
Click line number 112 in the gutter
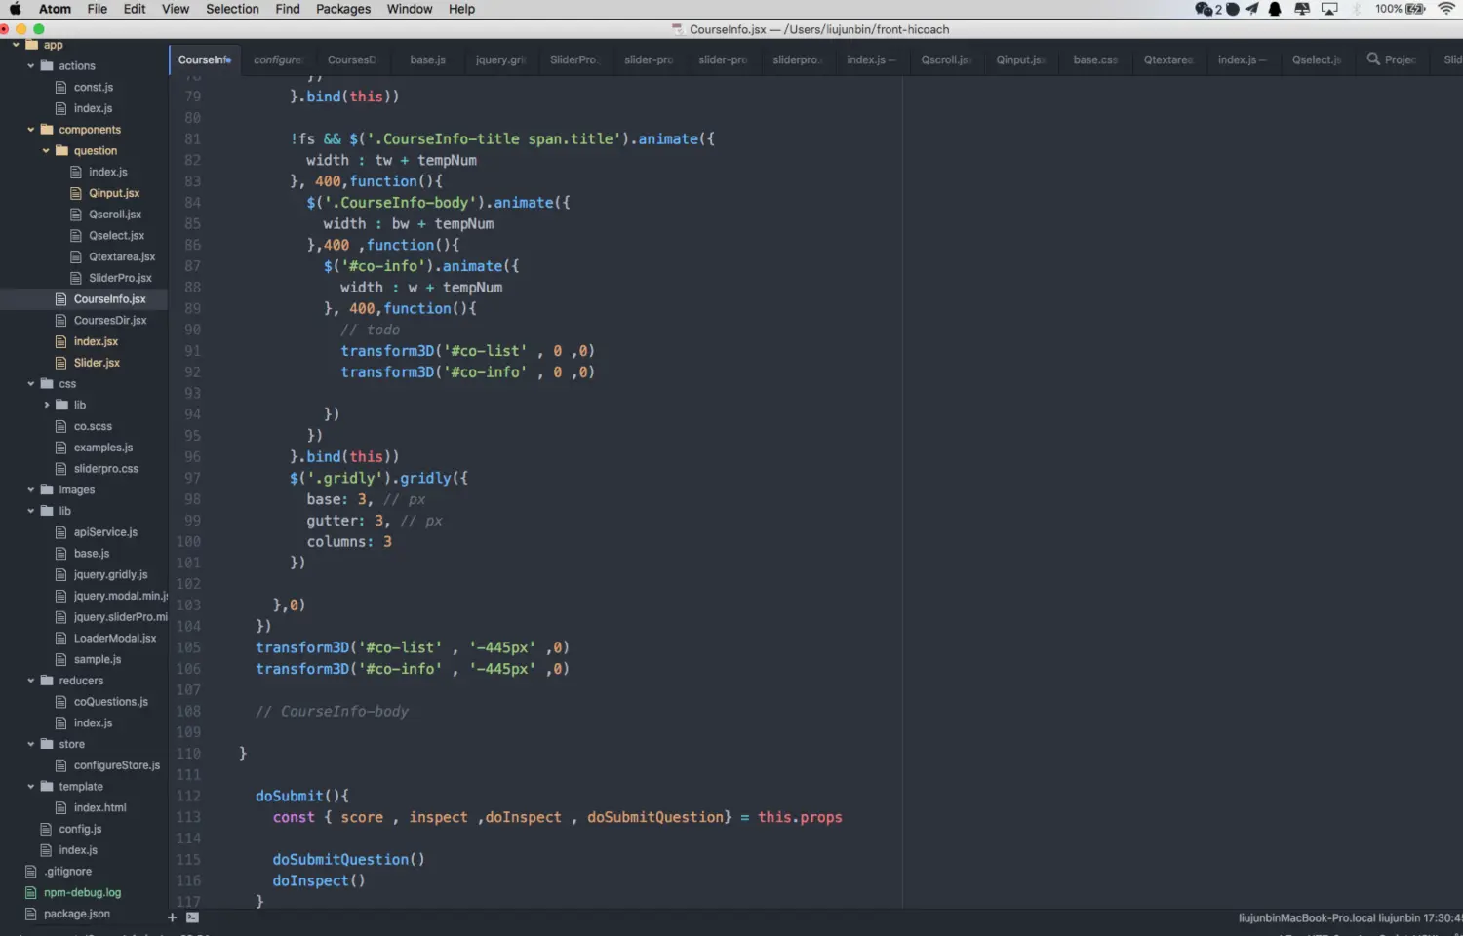(x=188, y=797)
